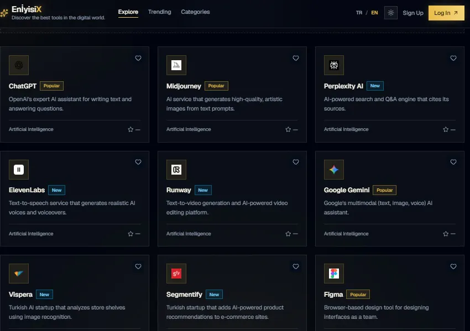Screen dimensions: 470x331
Task: Click the EnİyisiX sparkle logo icon
Action: (x=4, y=13)
